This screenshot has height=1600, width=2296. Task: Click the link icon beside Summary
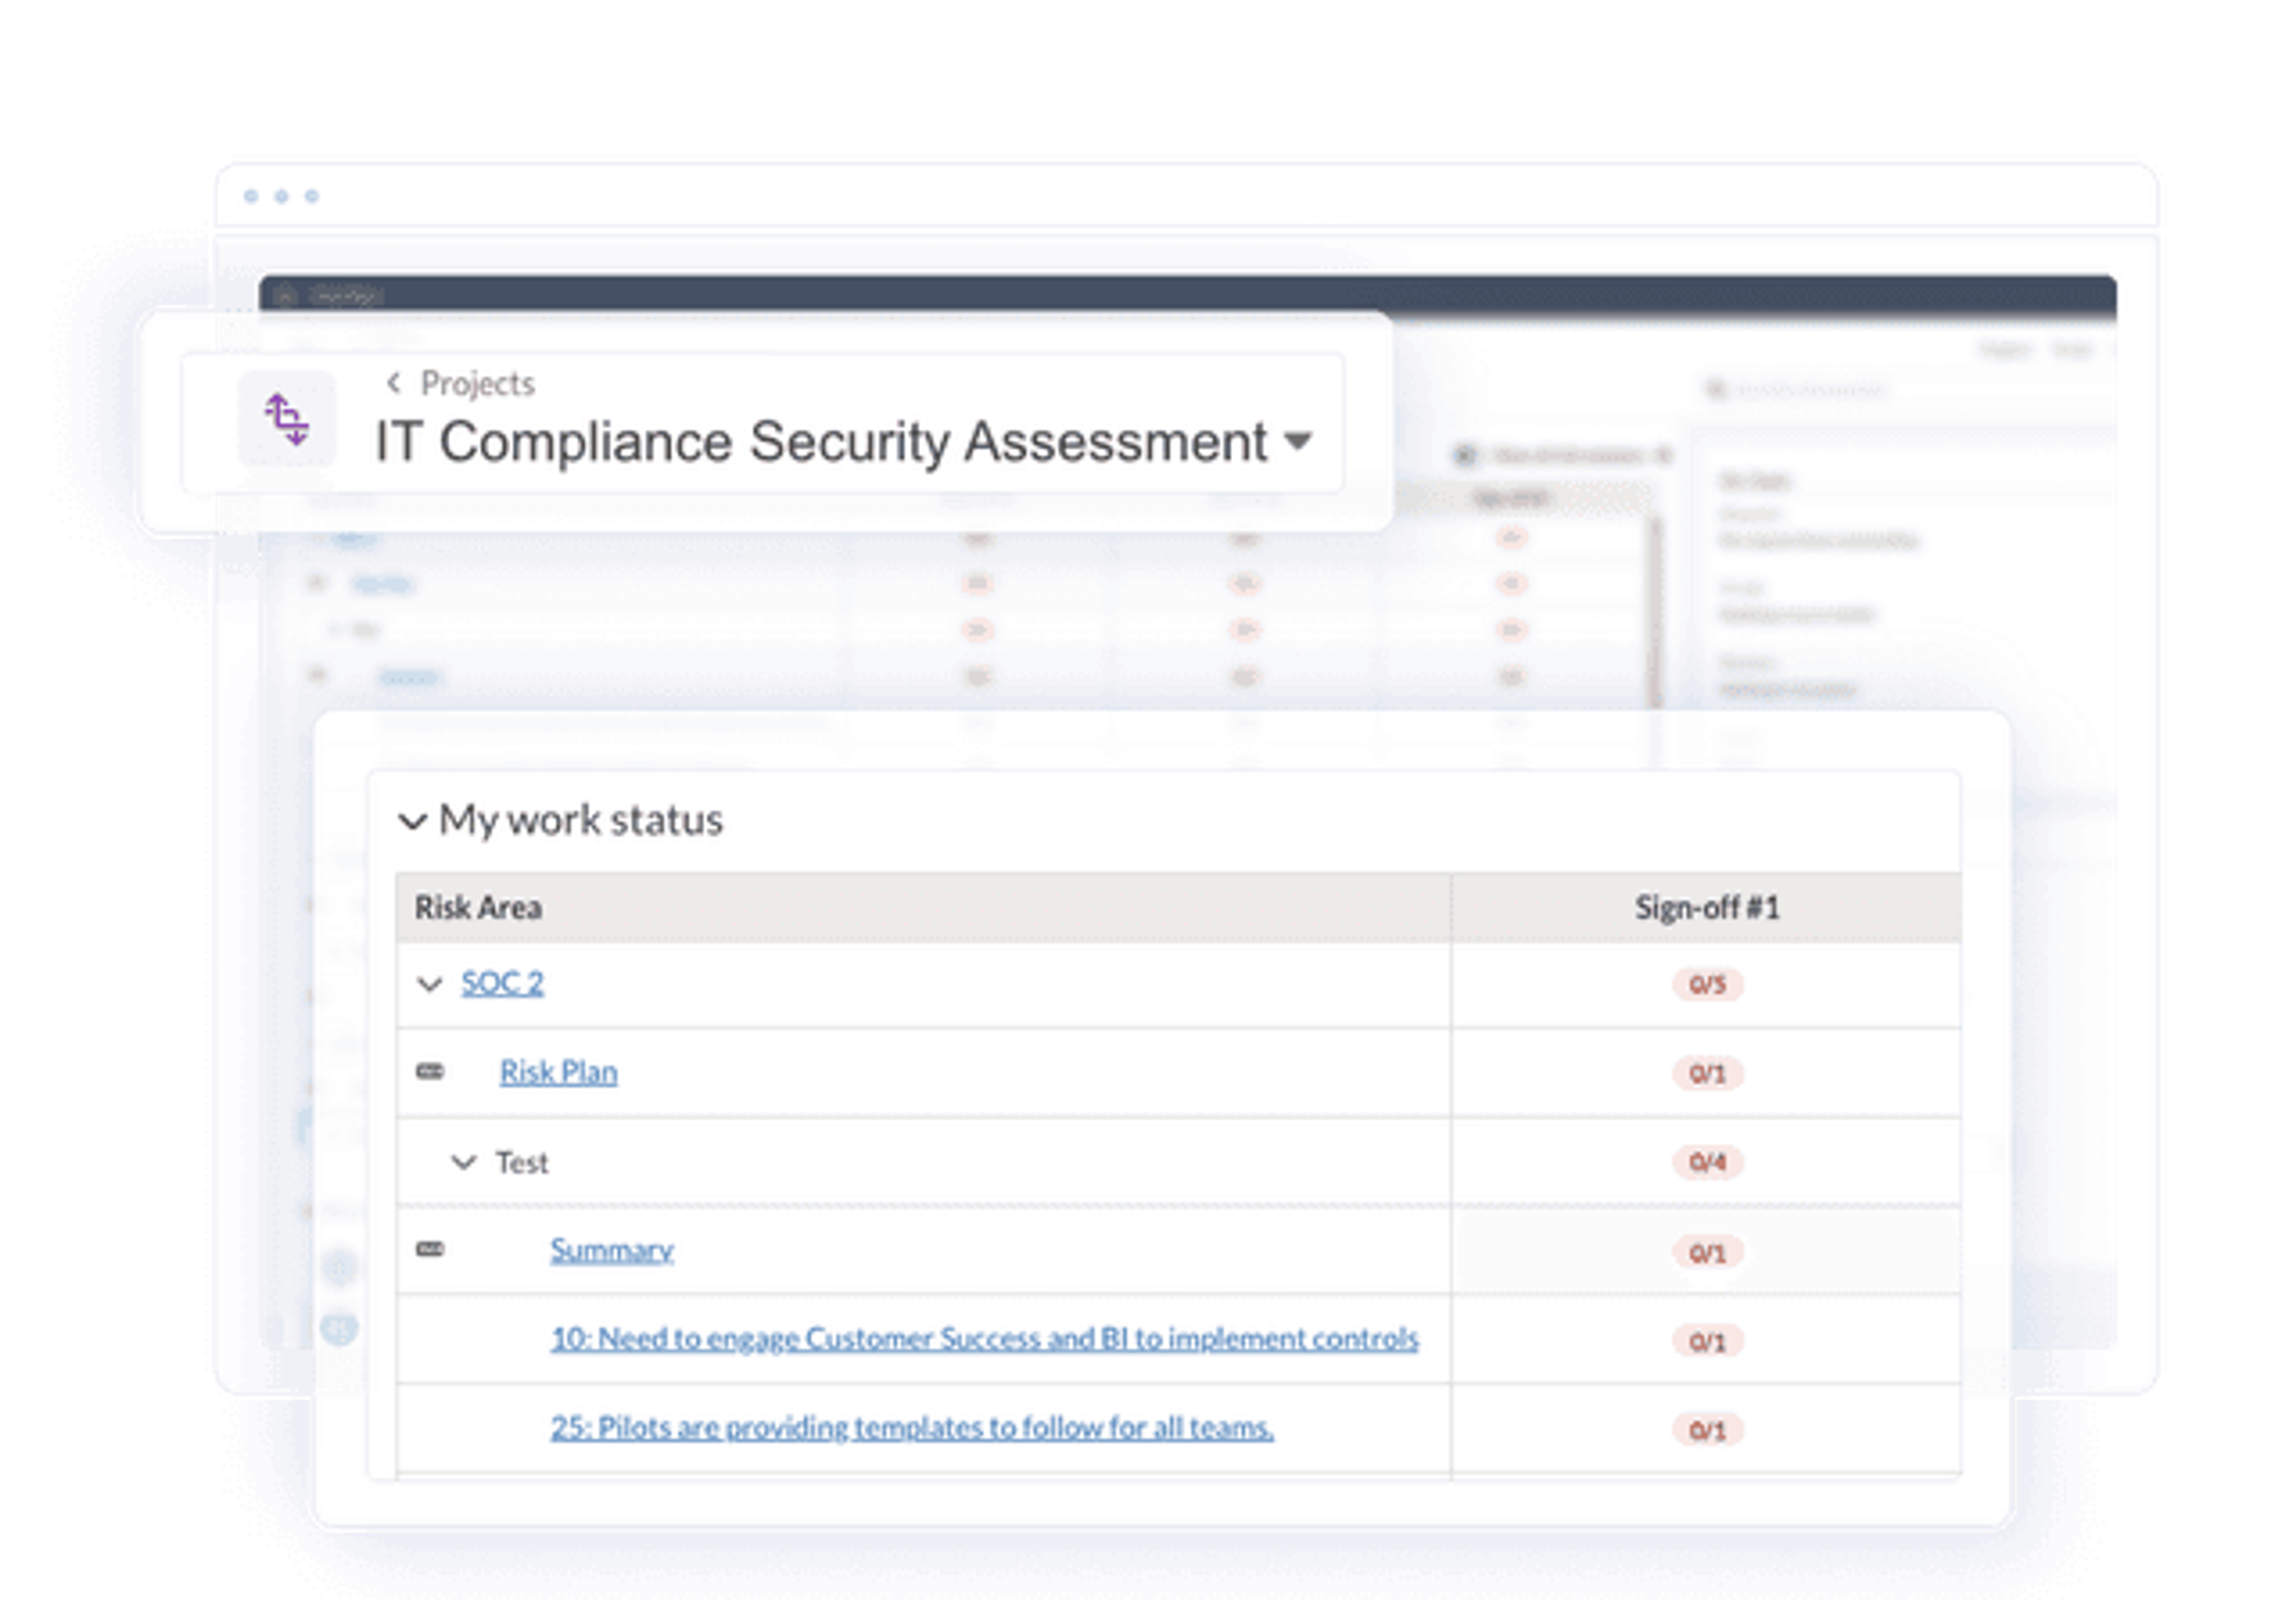pyautogui.click(x=430, y=1250)
